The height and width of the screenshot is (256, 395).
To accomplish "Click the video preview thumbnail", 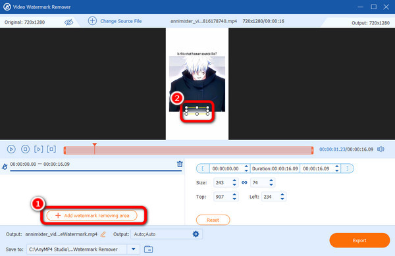I will 197,84.
